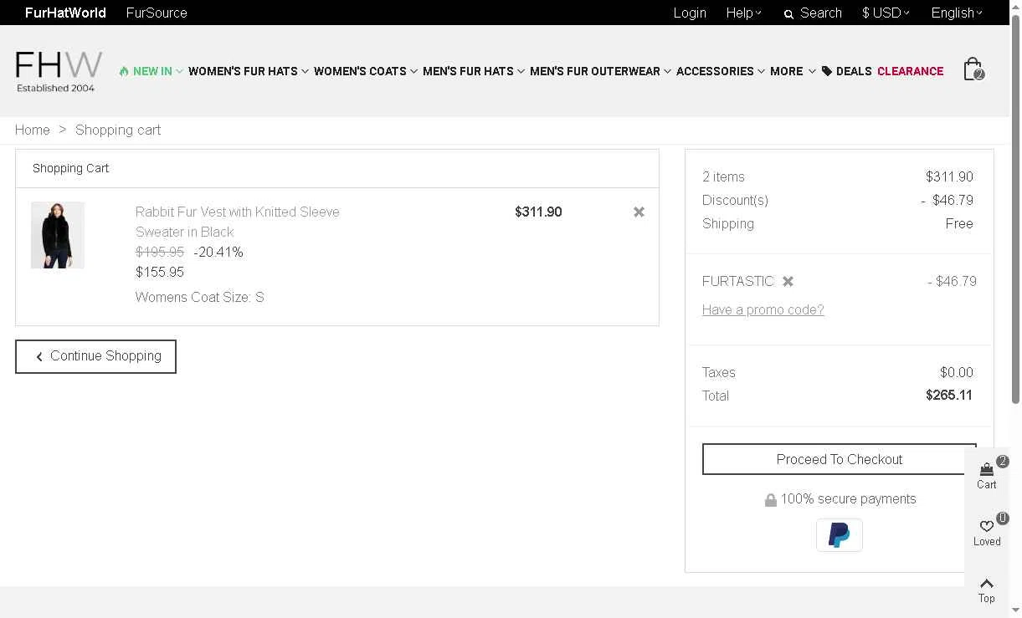The width and height of the screenshot is (1022, 618).
Task: Expand Women's Fur Hats menu
Action: click(249, 71)
